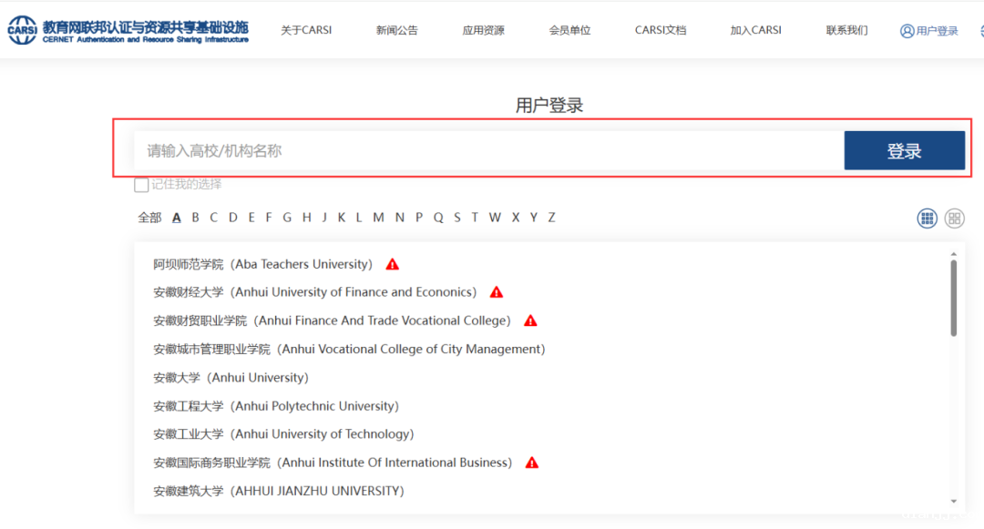This screenshot has width=984, height=529.
Task: Filter institutions by letter Z
Action: pos(551,218)
